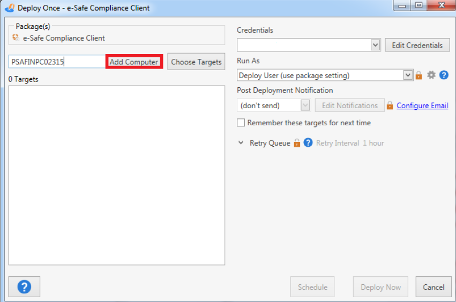The width and height of the screenshot is (456, 302).
Task: Open the Retry Queue help icon
Action: tap(308, 143)
